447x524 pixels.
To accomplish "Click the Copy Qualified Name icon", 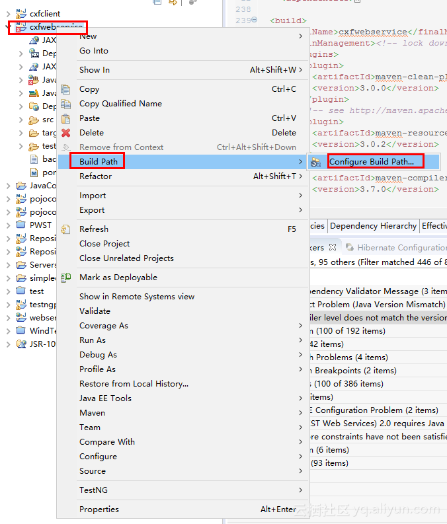I will click(65, 104).
